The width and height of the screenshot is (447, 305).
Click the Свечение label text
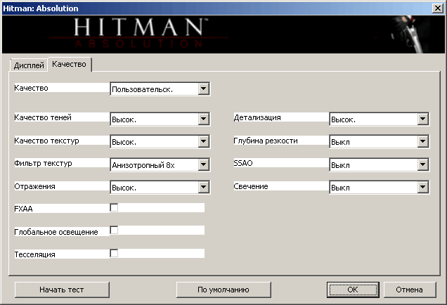click(251, 186)
